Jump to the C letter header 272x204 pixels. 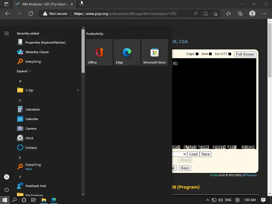pyautogui.click(x=20, y=100)
